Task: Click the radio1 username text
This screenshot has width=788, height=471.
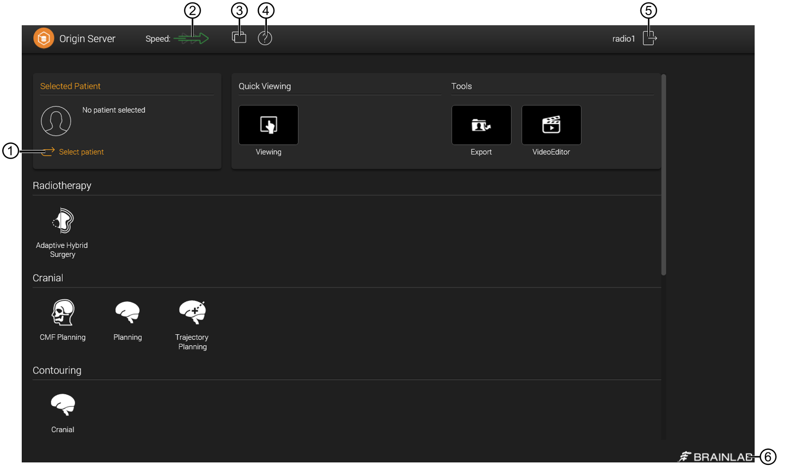Action: coord(624,39)
